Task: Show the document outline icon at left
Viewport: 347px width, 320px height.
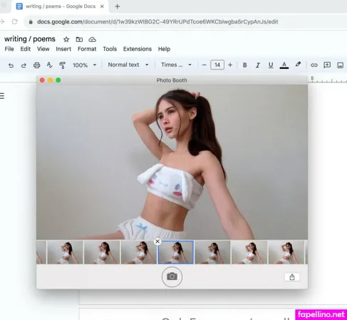Action: (x=2, y=96)
